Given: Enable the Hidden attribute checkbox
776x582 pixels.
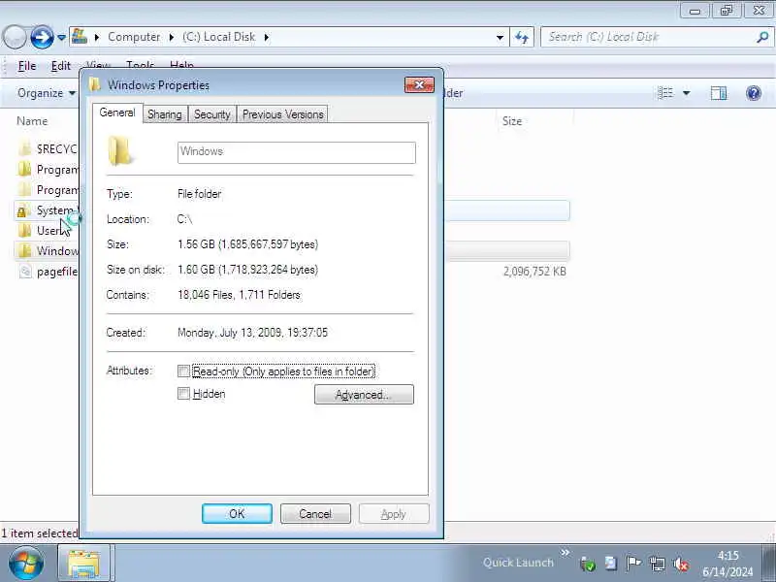Looking at the screenshot, I should [183, 394].
